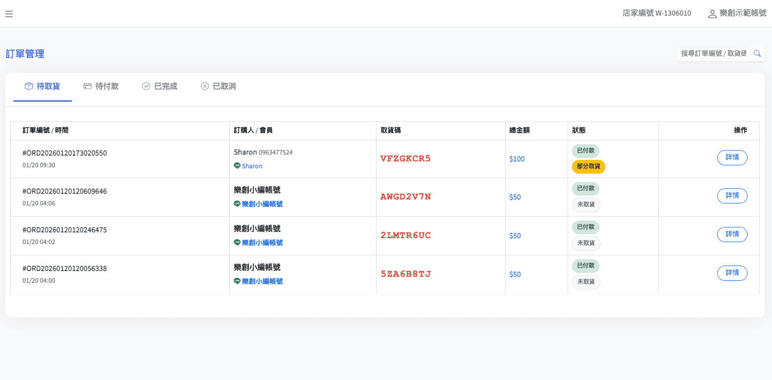Click order number #ORD20260120173020550
772x380 pixels.
tap(65, 153)
